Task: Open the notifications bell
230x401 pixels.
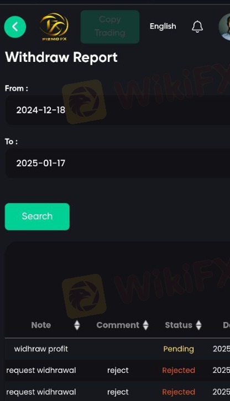Action: click(x=197, y=27)
